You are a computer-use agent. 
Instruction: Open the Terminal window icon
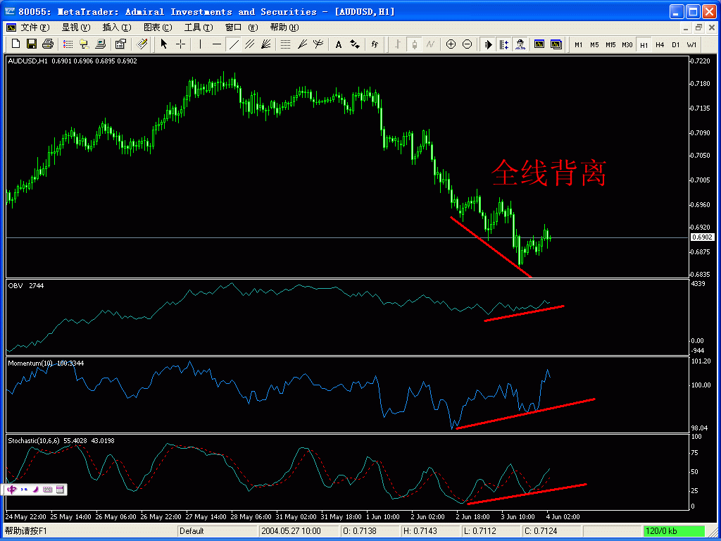pyautogui.click(x=100, y=44)
